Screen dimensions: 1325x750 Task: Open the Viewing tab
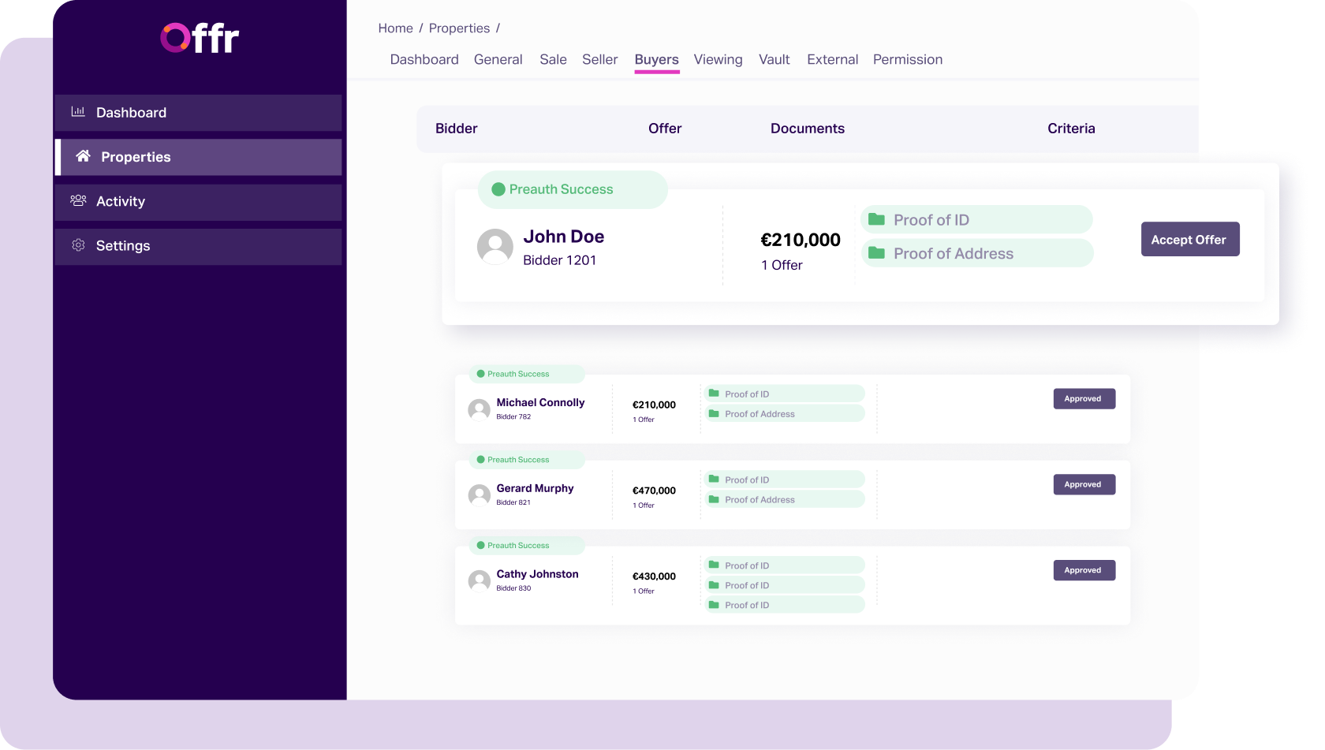(x=718, y=59)
